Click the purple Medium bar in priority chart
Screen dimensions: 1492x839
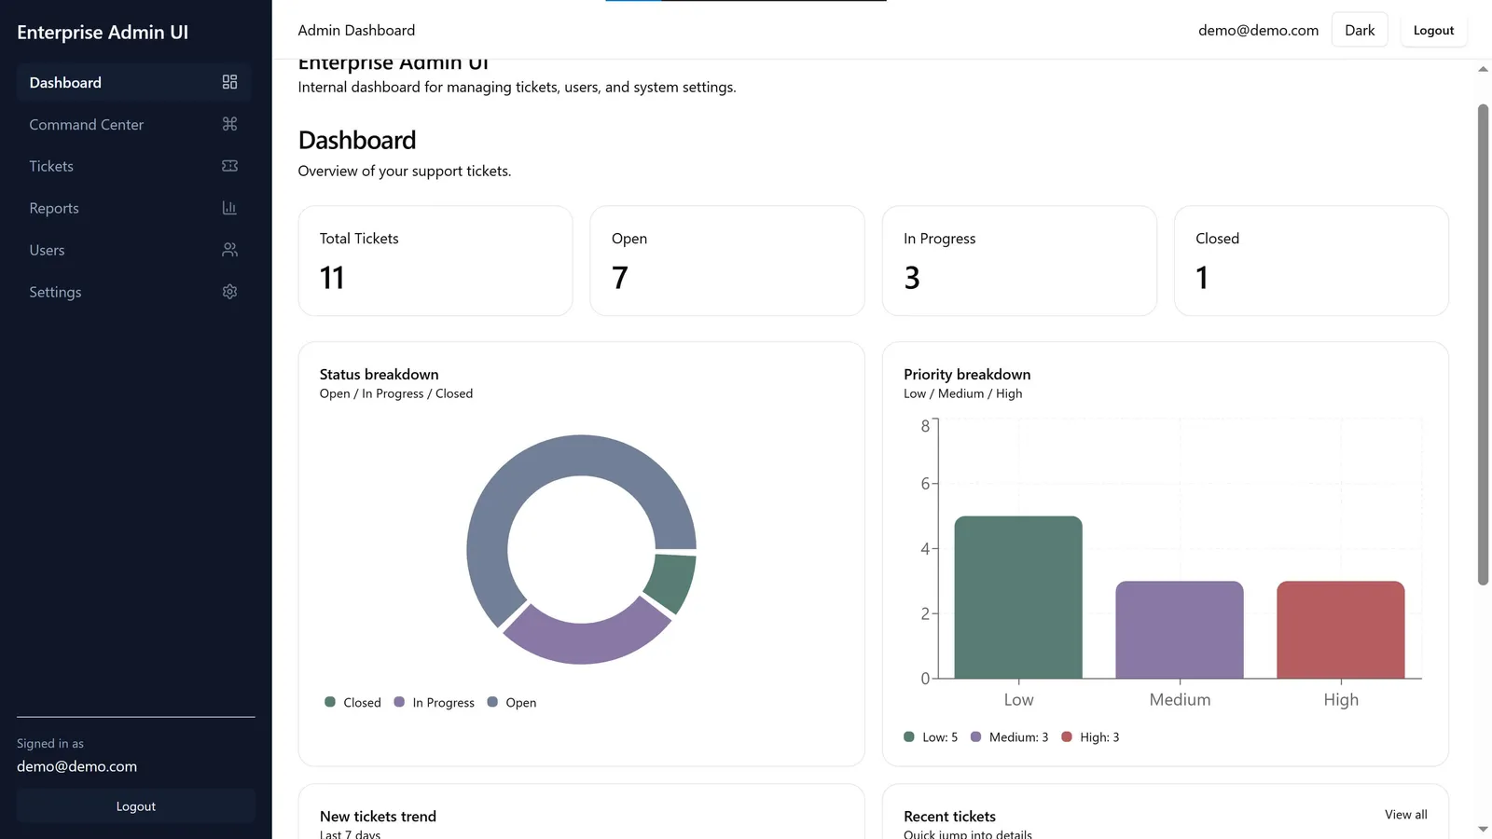(1180, 629)
